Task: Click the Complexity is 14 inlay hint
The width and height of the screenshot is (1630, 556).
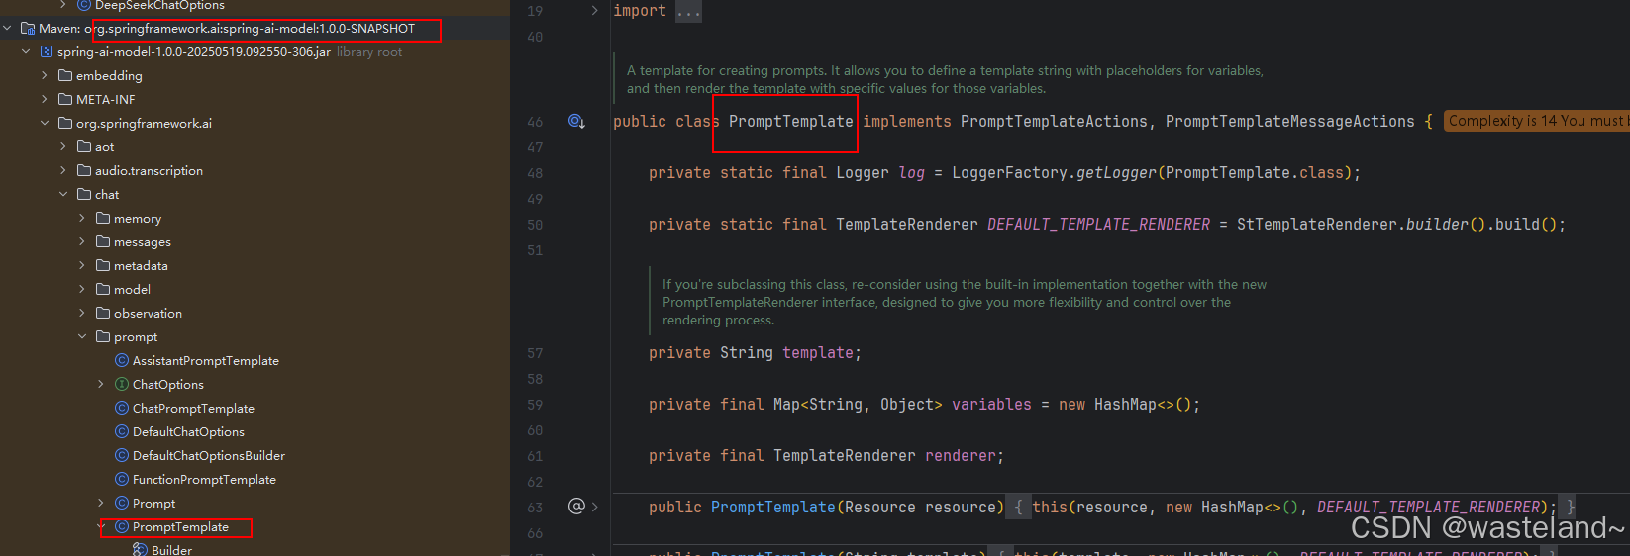Action: tap(1536, 121)
